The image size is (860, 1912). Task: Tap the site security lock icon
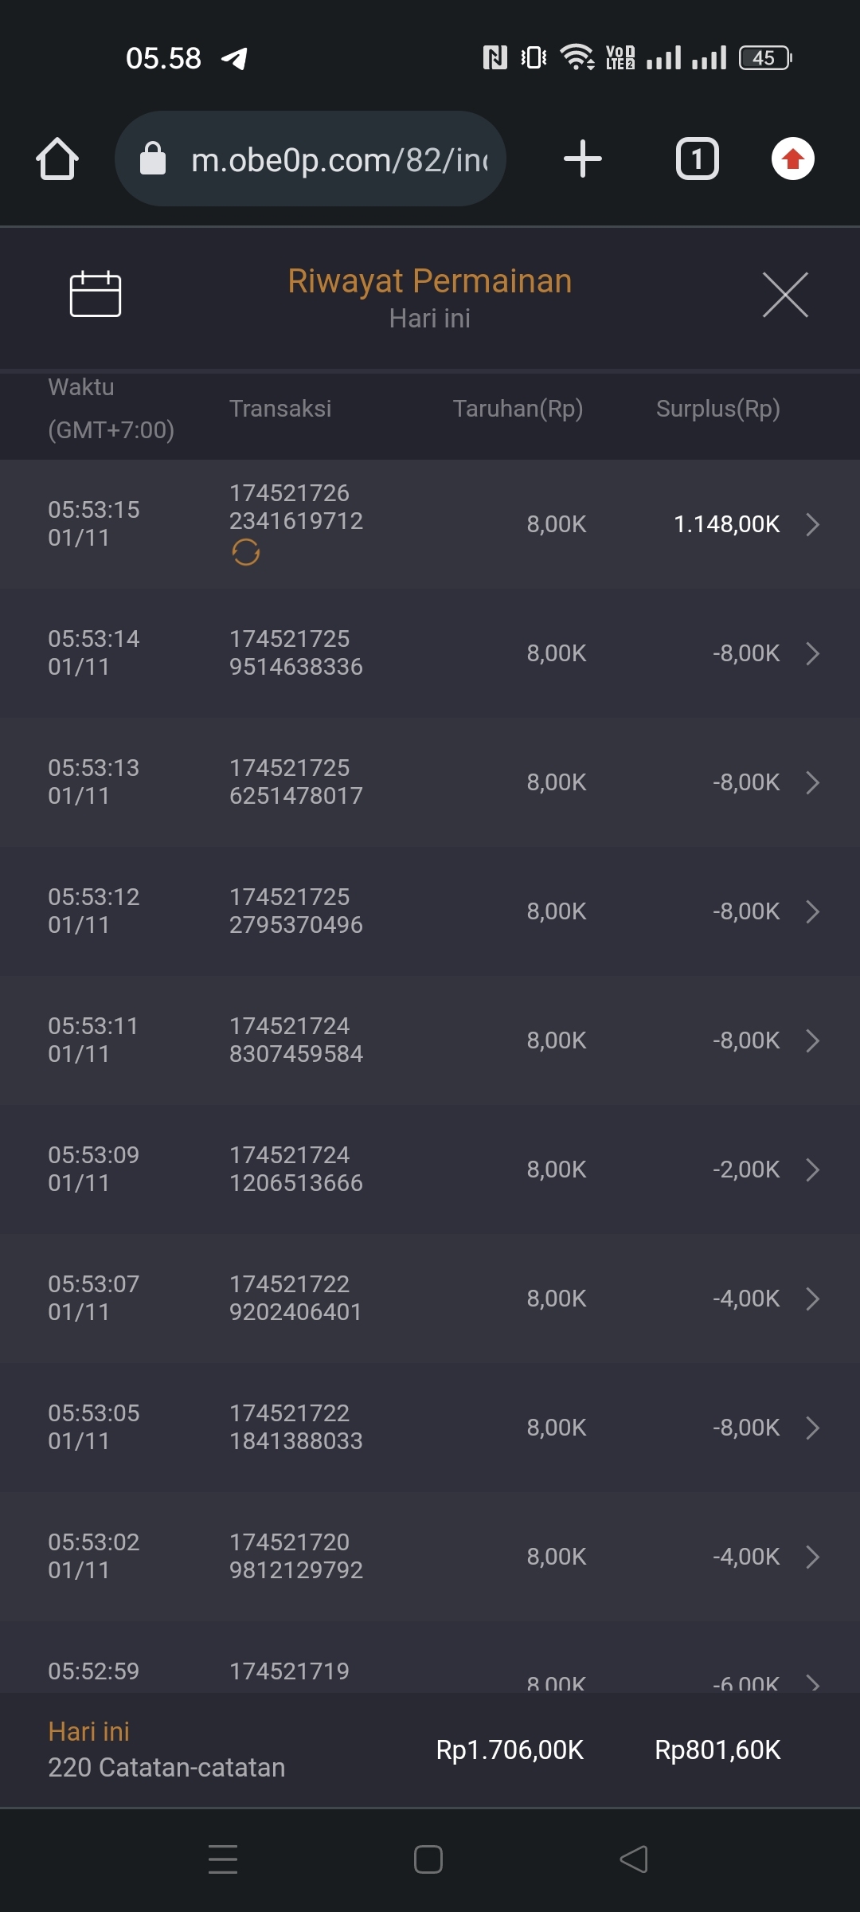153,159
